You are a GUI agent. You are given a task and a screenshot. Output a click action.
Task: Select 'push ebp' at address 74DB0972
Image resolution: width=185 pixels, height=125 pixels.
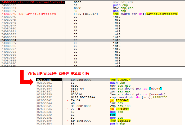click(x=120, y=5)
